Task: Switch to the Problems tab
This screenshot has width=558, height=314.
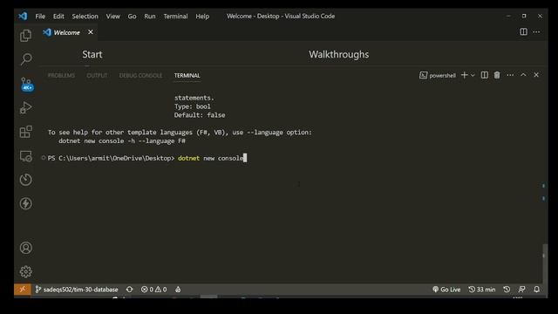Action: tap(61, 76)
